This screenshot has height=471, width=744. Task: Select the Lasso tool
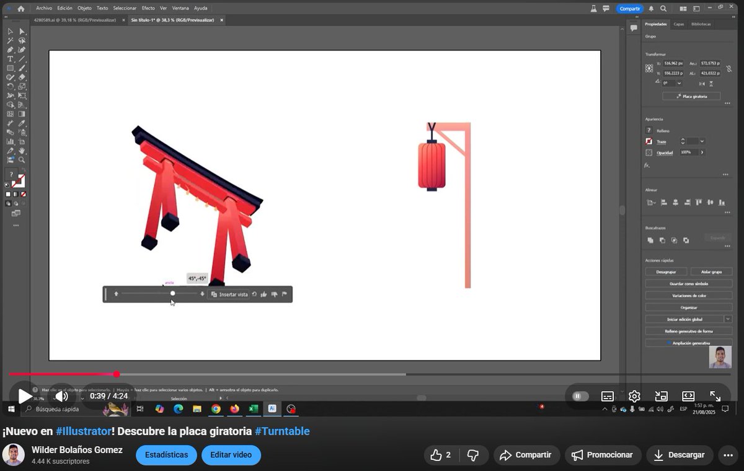(x=22, y=40)
